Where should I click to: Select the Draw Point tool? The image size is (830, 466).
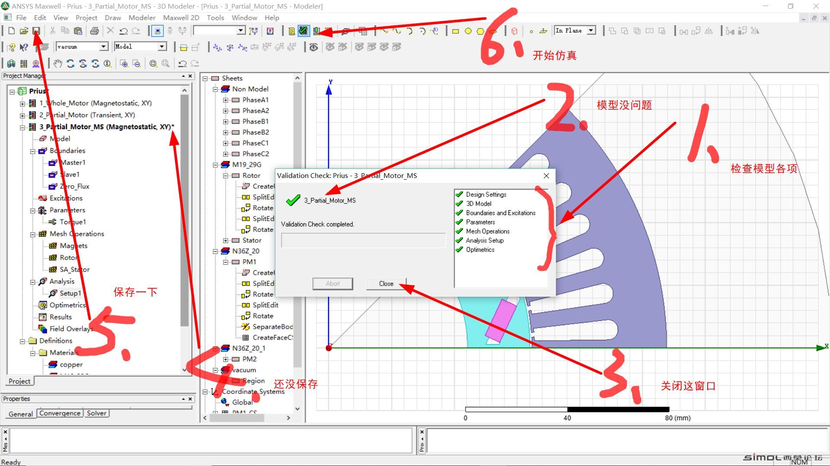[531, 31]
